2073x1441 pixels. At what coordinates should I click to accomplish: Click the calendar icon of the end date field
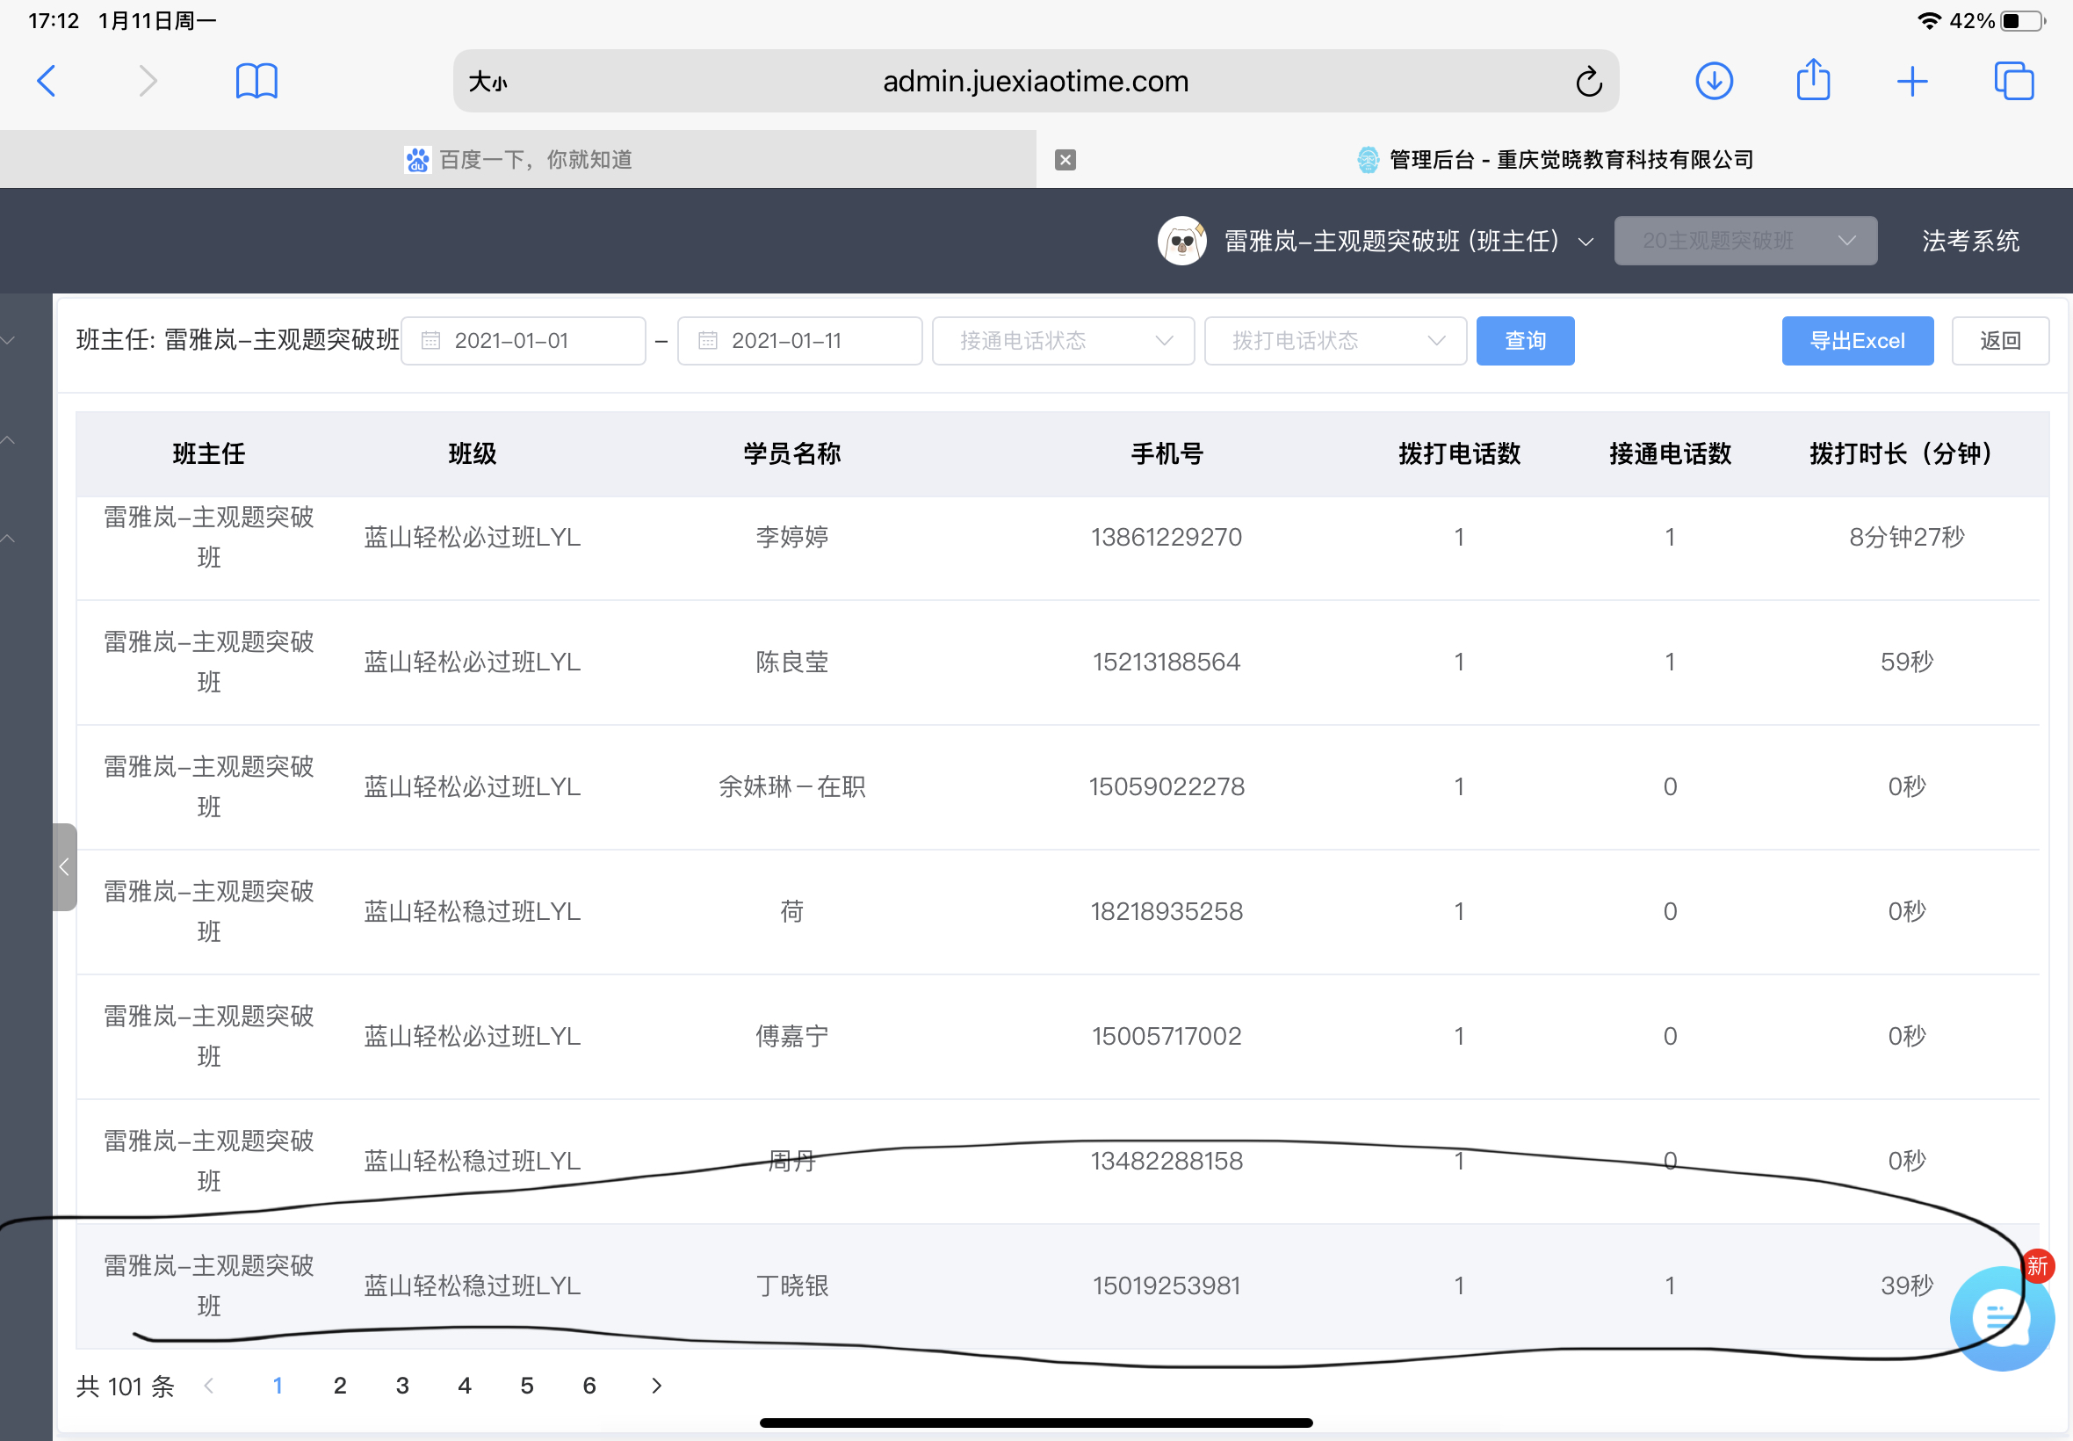point(709,340)
